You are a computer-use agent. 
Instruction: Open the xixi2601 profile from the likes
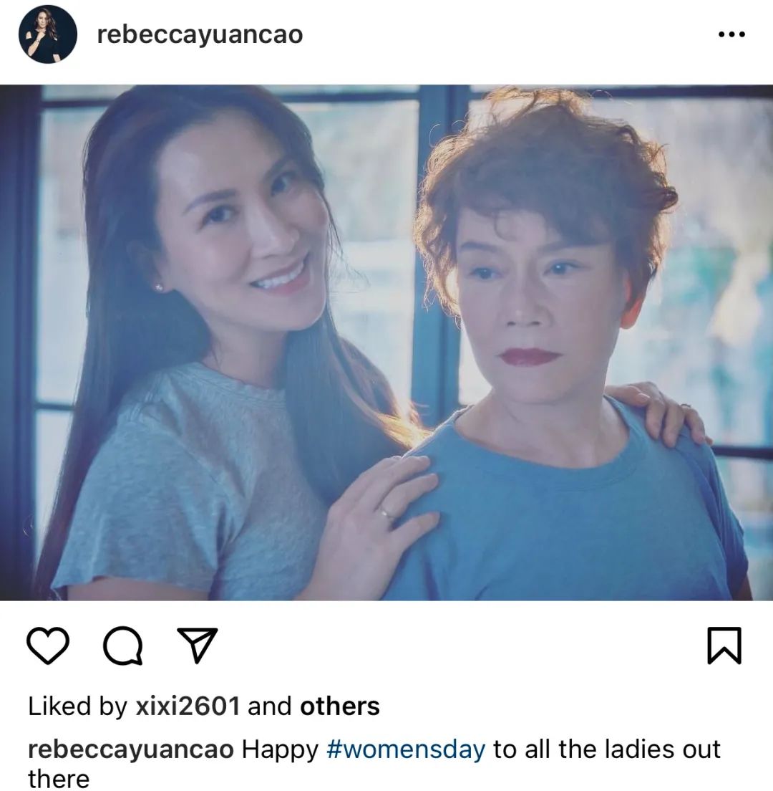[188, 706]
